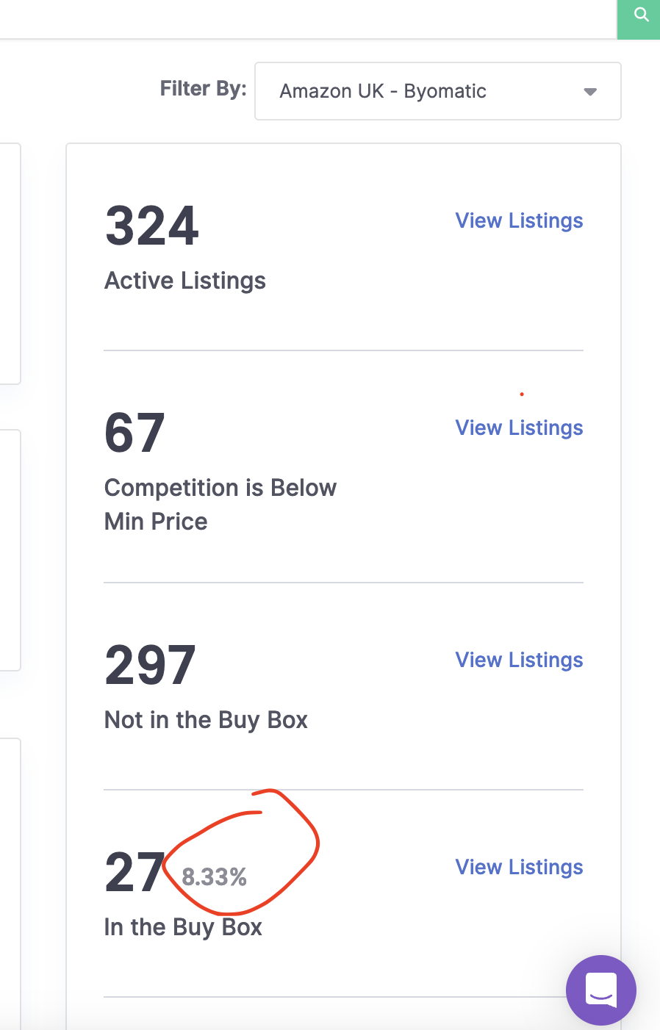
Task: Click the 27 in Buy Box count
Action: pos(134,872)
